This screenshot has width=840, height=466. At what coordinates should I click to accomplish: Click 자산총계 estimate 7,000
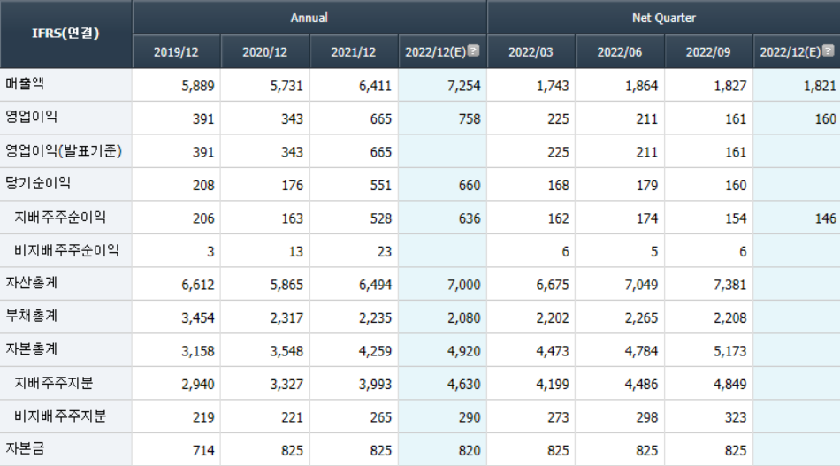[x=464, y=285]
